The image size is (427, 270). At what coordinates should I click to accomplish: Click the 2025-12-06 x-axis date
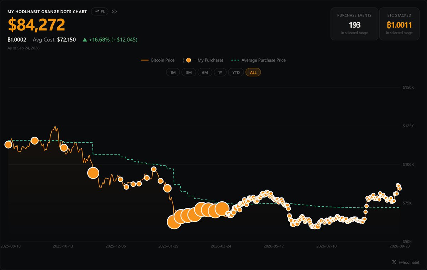pos(116,246)
